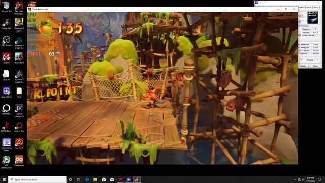The image size is (325, 183).
Task: Launch the God of War desktop shortcut
Action: click(x=19, y=127)
